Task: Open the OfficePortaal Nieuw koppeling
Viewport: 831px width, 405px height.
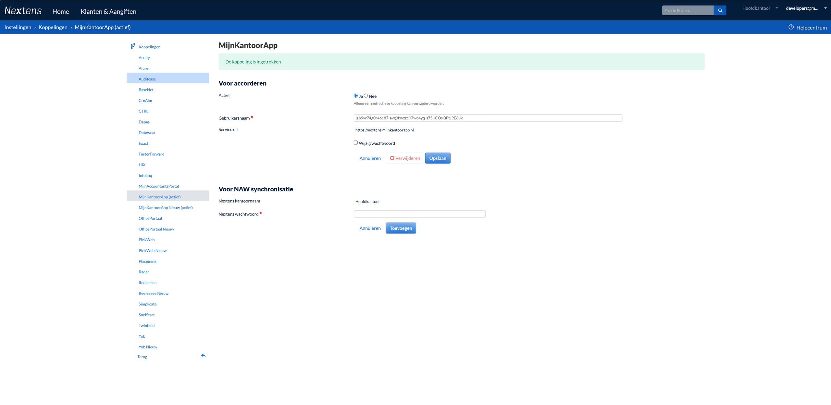Action: [x=156, y=229]
